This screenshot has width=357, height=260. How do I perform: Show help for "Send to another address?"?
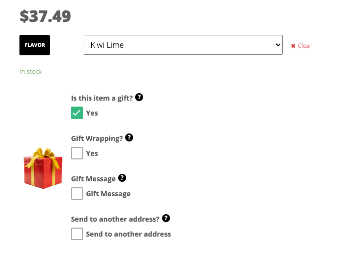(x=166, y=218)
